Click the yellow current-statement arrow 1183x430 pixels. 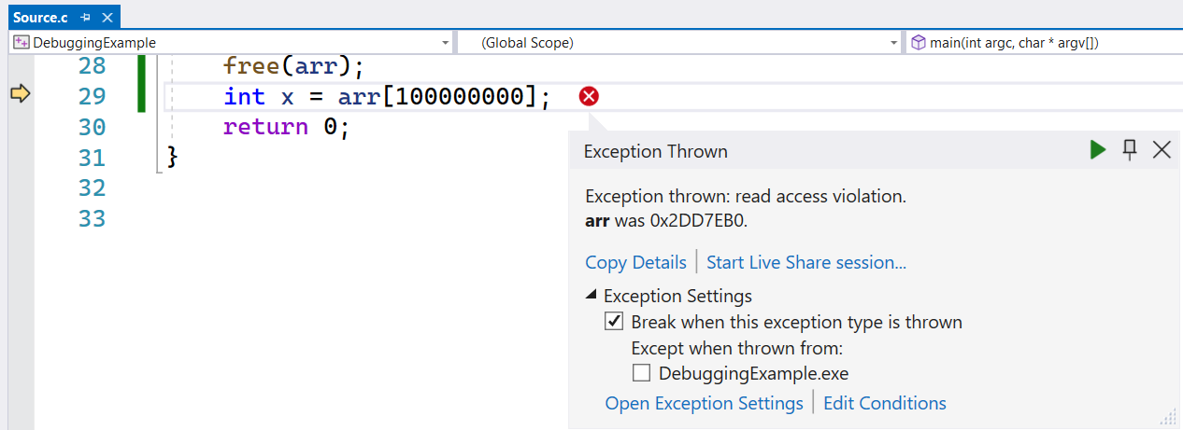click(x=20, y=93)
